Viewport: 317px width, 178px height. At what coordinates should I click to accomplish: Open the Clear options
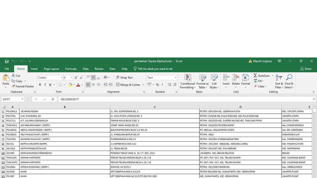click(260, 87)
